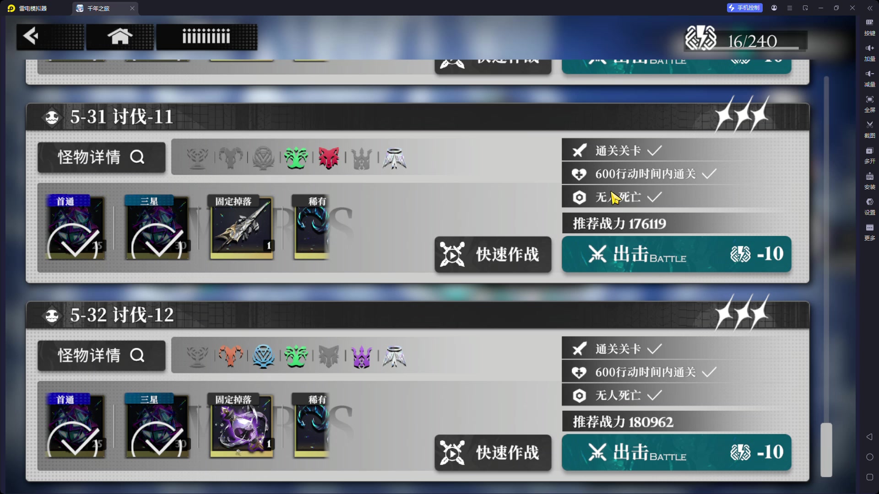Image resolution: width=879 pixels, height=494 pixels.
Task: Select the green tree monster icon in 5-31
Action: 296,158
